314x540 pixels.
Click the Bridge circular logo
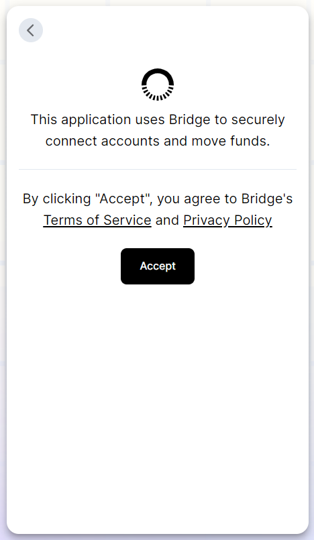[158, 85]
